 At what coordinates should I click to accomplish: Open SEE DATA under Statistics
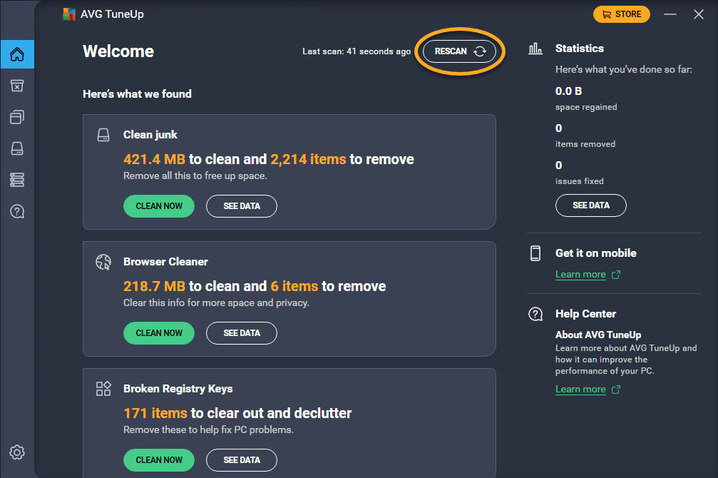pyautogui.click(x=591, y=205)
